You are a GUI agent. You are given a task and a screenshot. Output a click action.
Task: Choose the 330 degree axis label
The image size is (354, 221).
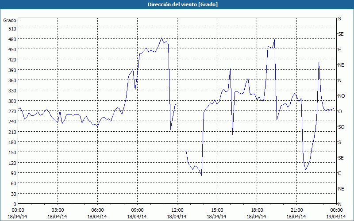click(12, 91)
